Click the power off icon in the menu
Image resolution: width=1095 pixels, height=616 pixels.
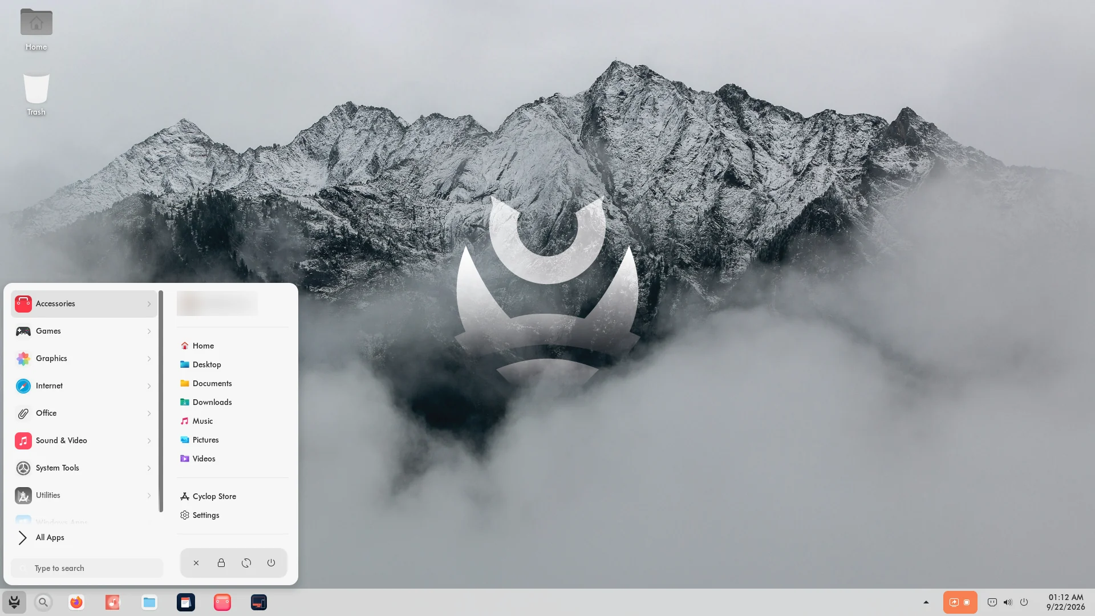(x=271, y=563)
